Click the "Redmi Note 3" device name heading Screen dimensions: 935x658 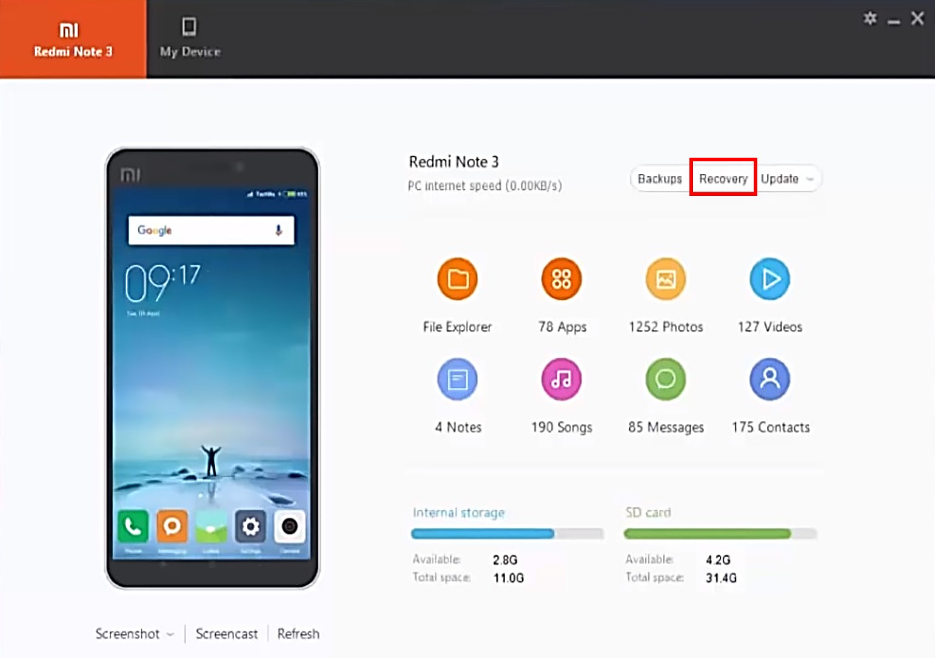(x=454, y=162)
